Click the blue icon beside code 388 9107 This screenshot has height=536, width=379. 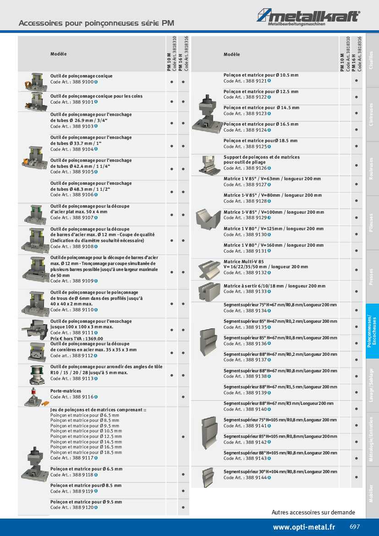(96, 217)
